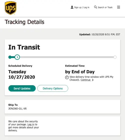Click the final delivery endpoint circle
Screen dimensions: 125x140
point(115,57)
